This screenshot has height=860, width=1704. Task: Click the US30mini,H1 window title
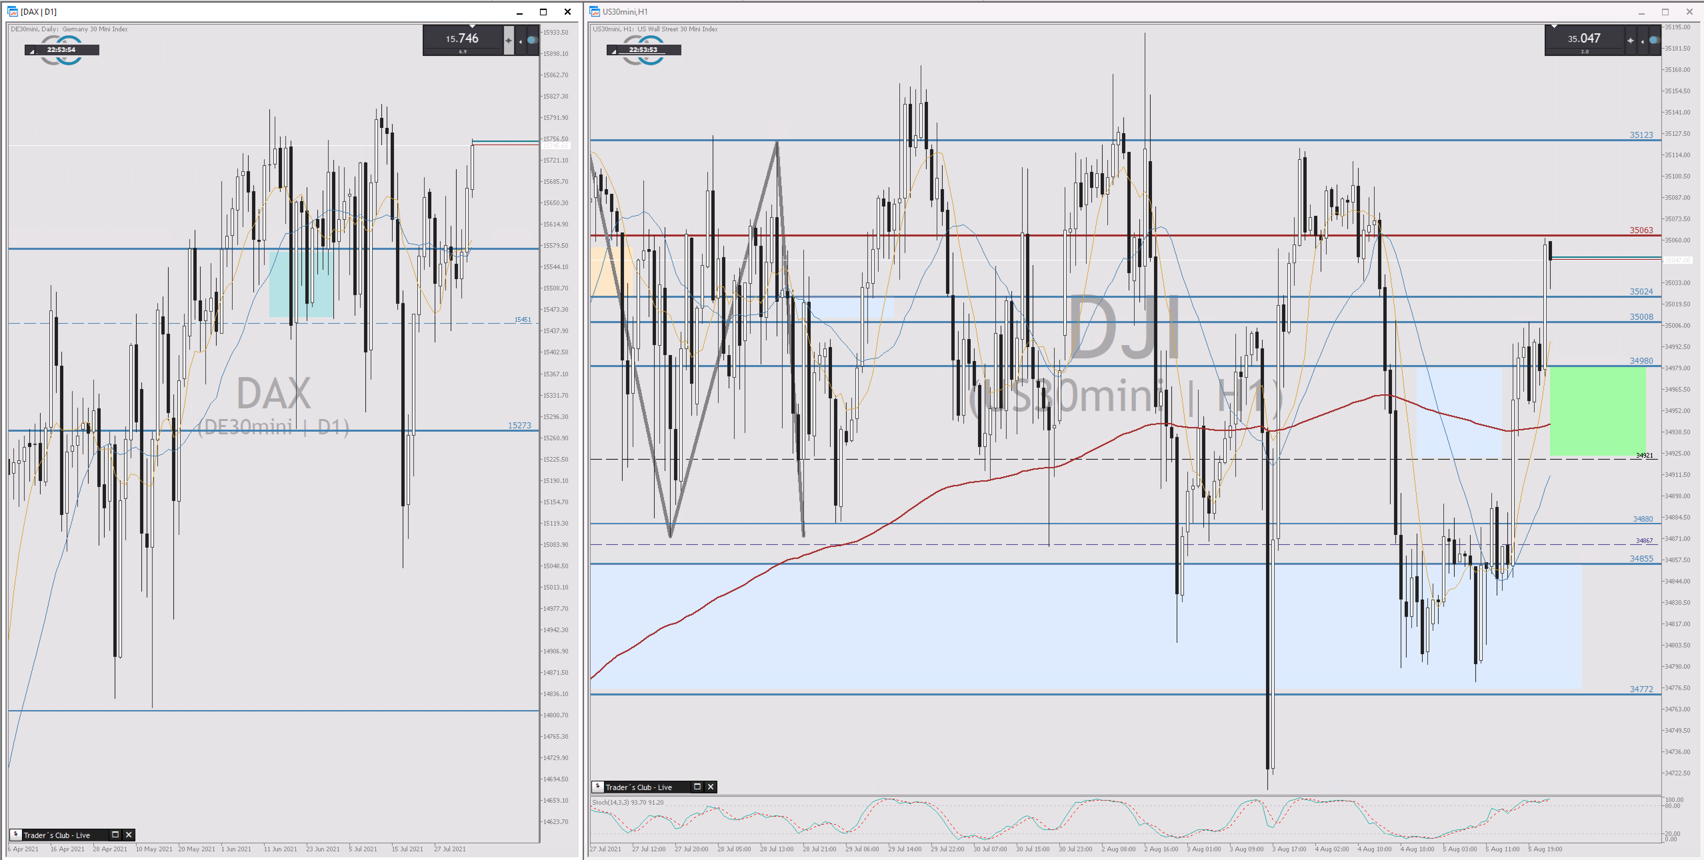[625, 12]
